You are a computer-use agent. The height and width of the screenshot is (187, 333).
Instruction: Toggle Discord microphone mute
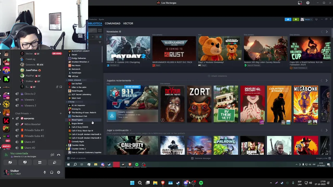point(45,172)
